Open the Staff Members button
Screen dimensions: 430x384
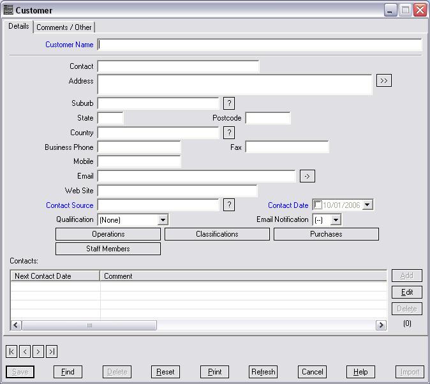(108, 249)
